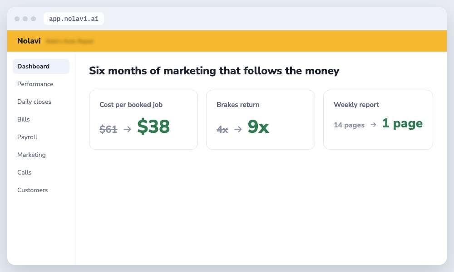Click the 1 page value

[402, 123]
